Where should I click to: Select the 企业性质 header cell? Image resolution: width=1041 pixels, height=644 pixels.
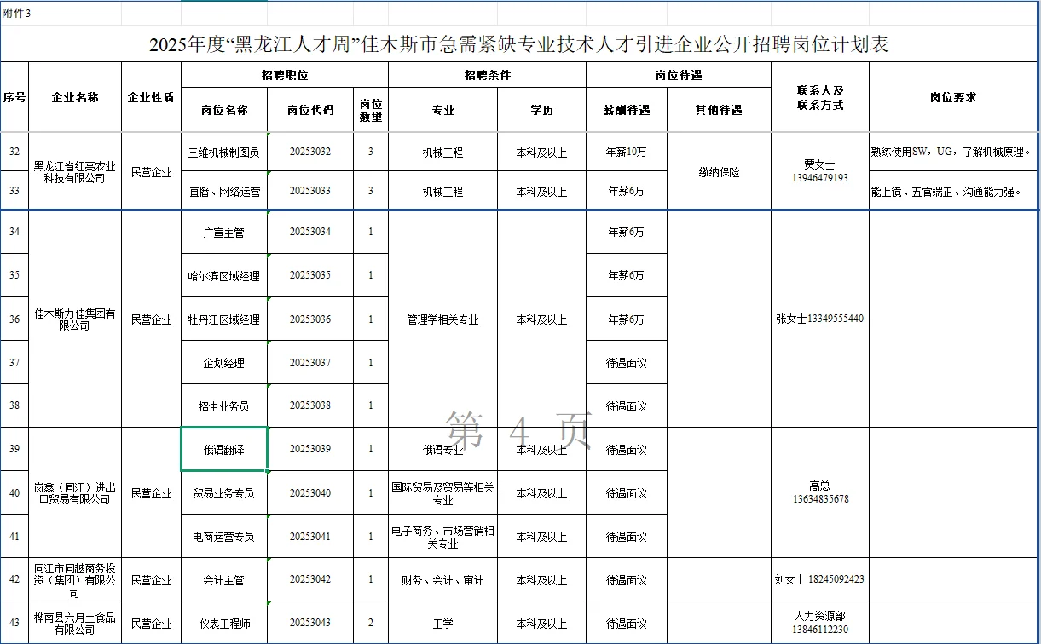pyautogui.click(x=151, y=97)
